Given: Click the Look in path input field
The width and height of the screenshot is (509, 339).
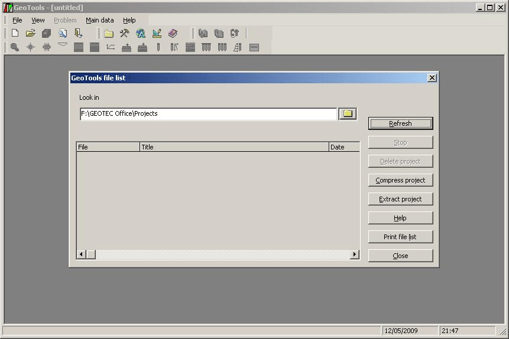Looking at the screenshot, I should click(208, 114).
